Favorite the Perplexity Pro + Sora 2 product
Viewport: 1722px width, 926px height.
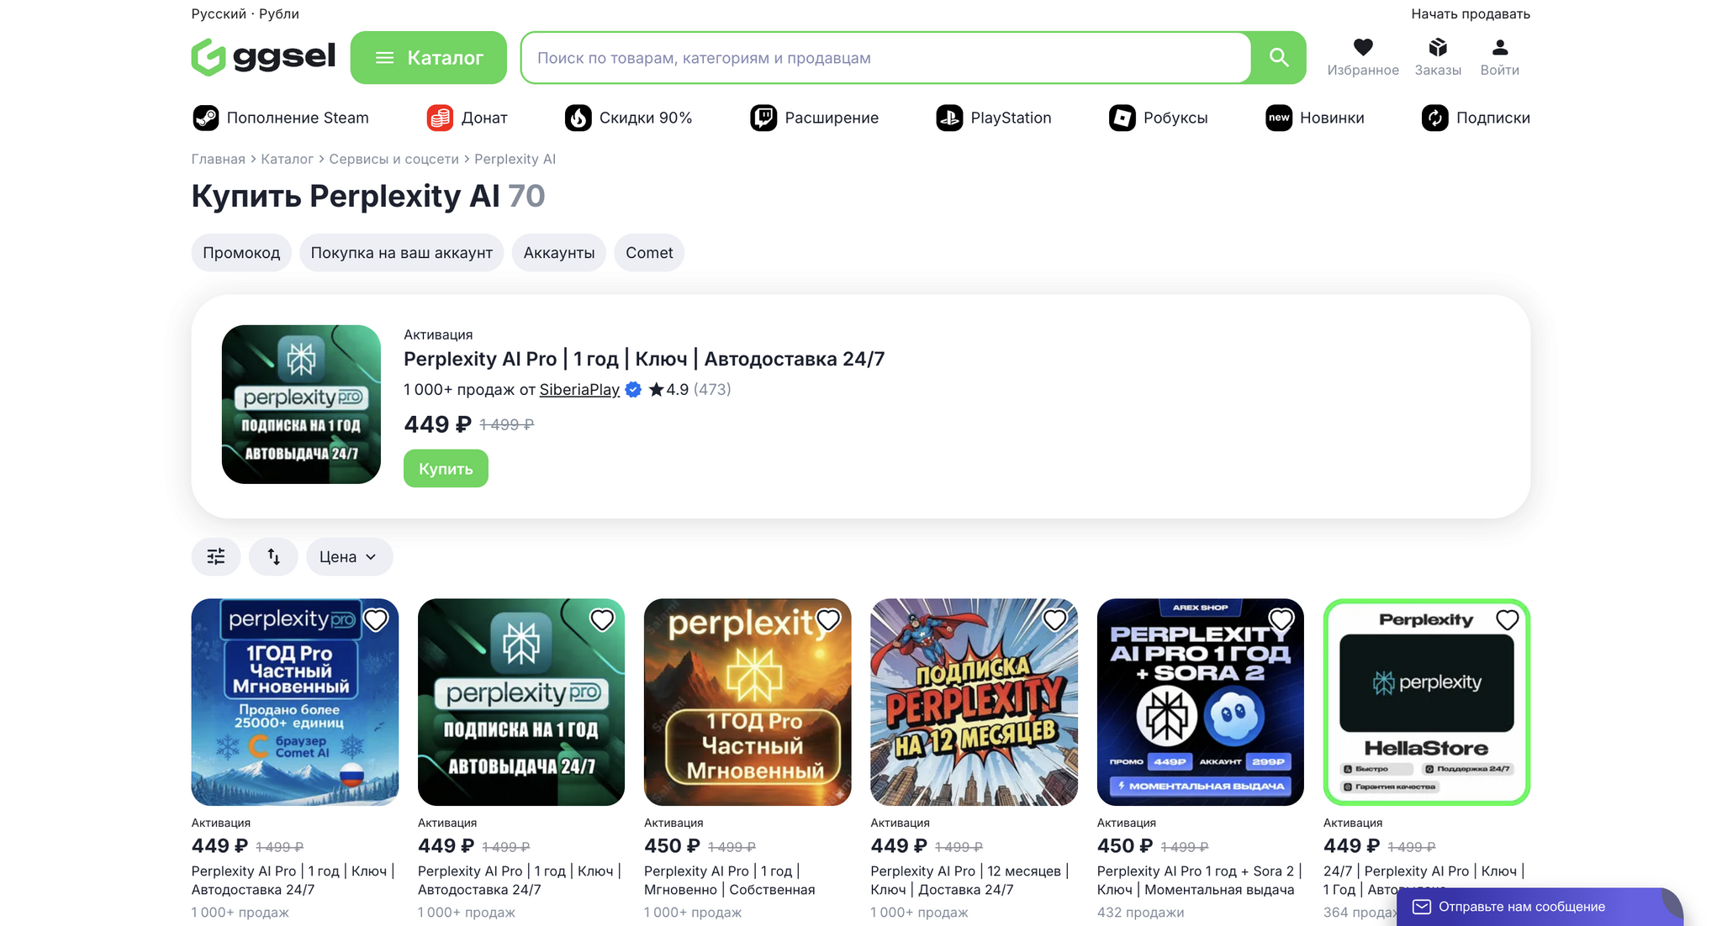click(1281, 620)
